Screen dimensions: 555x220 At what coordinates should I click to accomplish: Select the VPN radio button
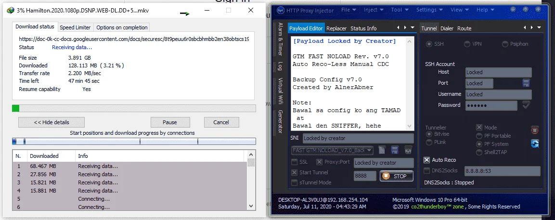[467, 44]
